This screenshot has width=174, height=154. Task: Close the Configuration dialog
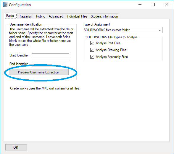(167, 4)
